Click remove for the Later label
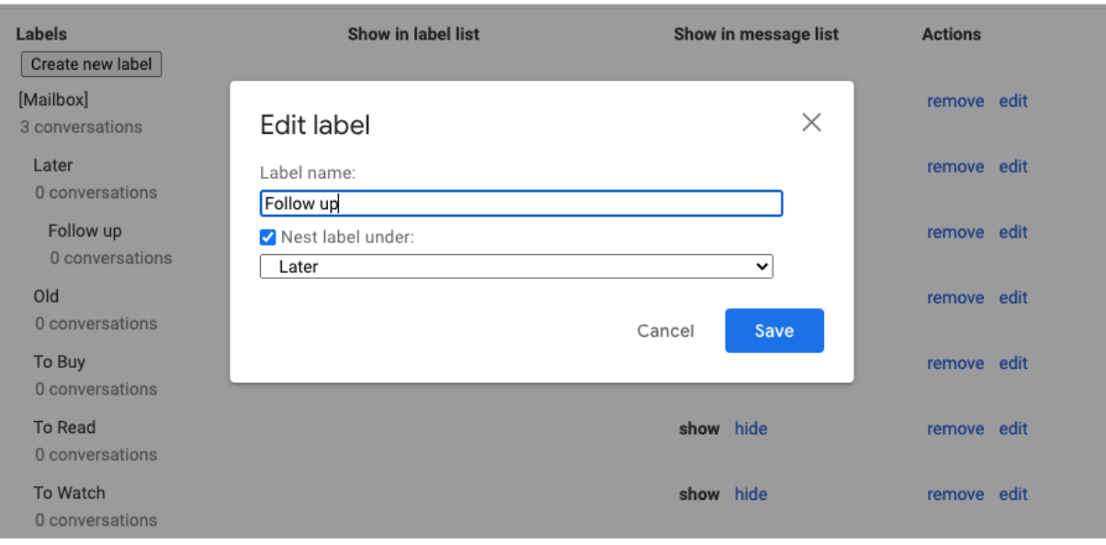Image resolution: width=1106 pixels, height=545 pixels. [x=955, y=167]
